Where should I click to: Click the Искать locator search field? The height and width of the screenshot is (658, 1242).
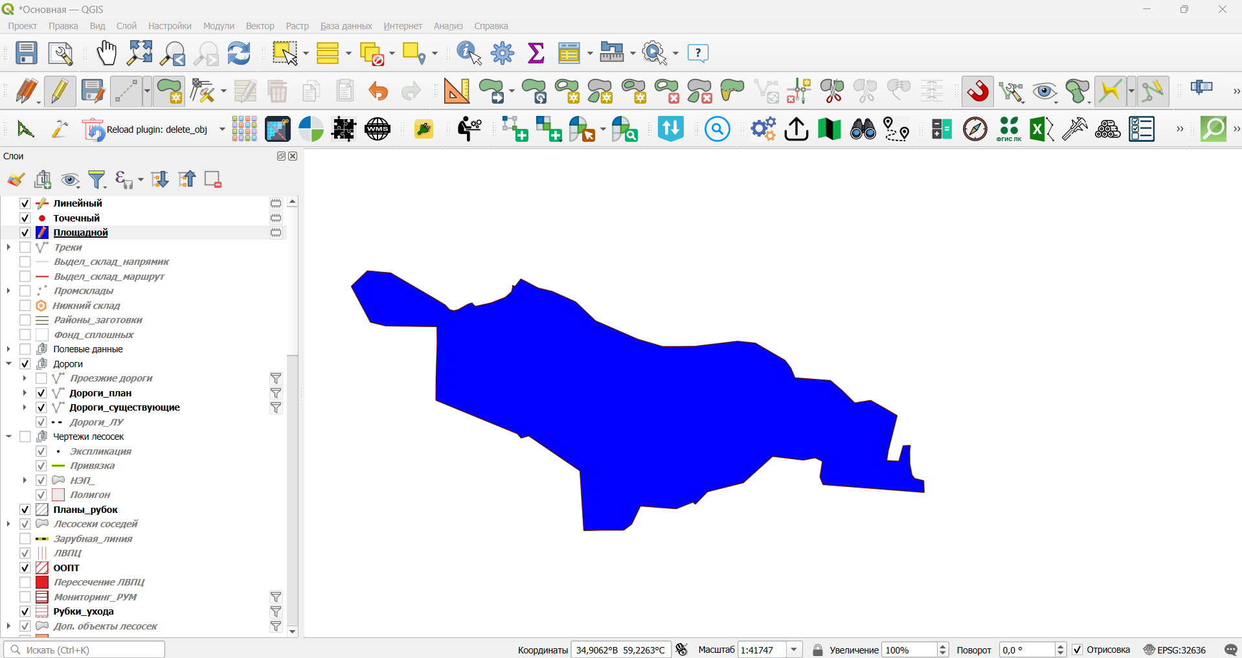tap(84, 650)
